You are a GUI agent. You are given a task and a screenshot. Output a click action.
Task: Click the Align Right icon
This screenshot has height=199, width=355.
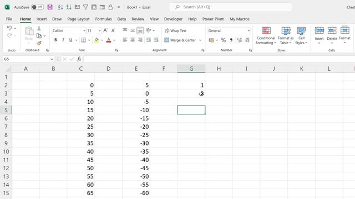tap(140, 40)
